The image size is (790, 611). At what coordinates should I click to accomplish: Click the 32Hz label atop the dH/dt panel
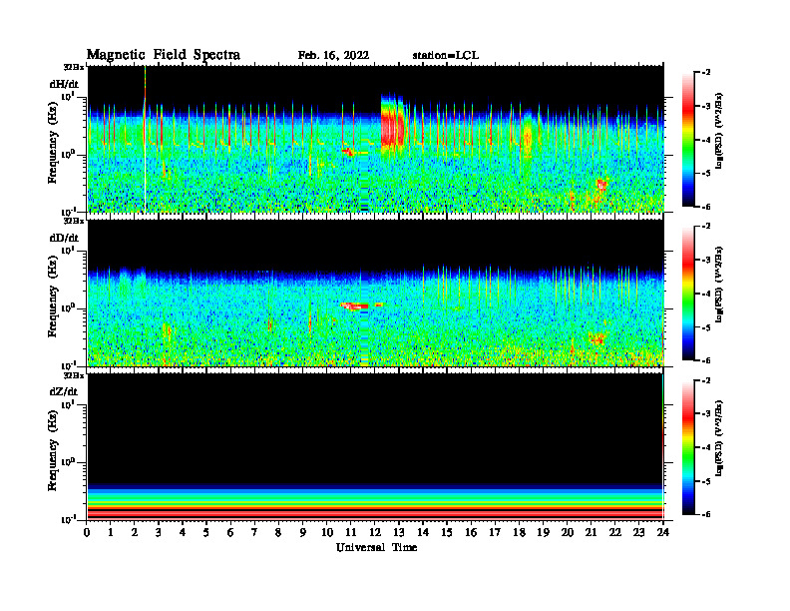click(73, 67)
